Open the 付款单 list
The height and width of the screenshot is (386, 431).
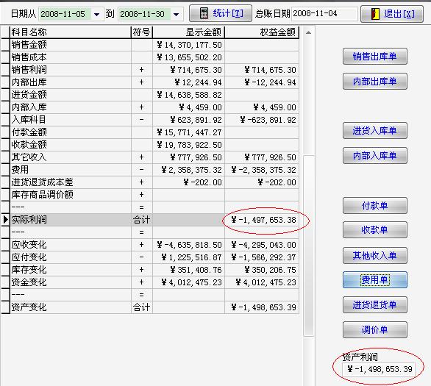(x=374, y=206)
